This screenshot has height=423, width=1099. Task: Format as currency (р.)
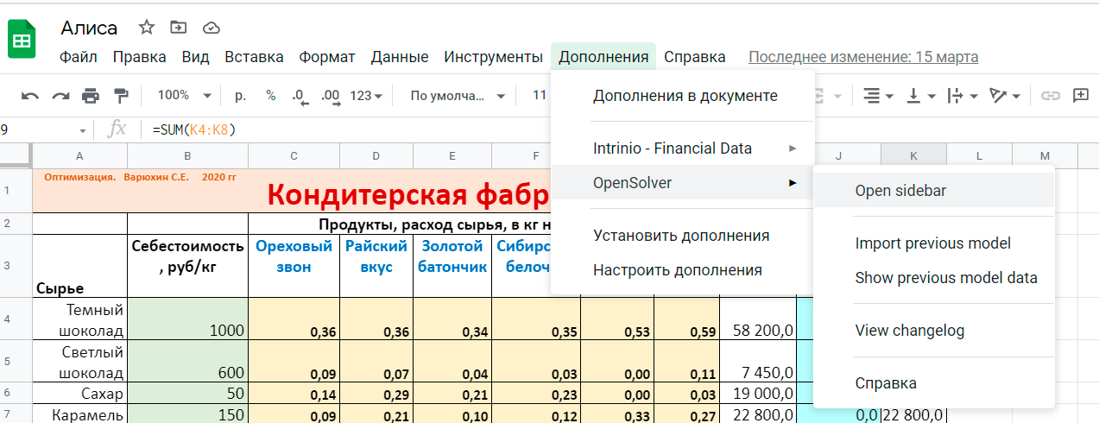click(x=240, y=95)
